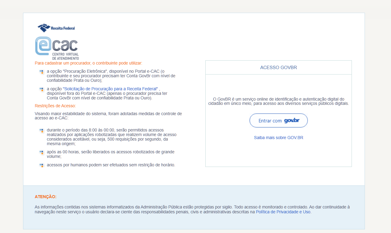
Task: Click the "As informações contidas nos sistemas informatizados" notice
Action: [192, 209]
